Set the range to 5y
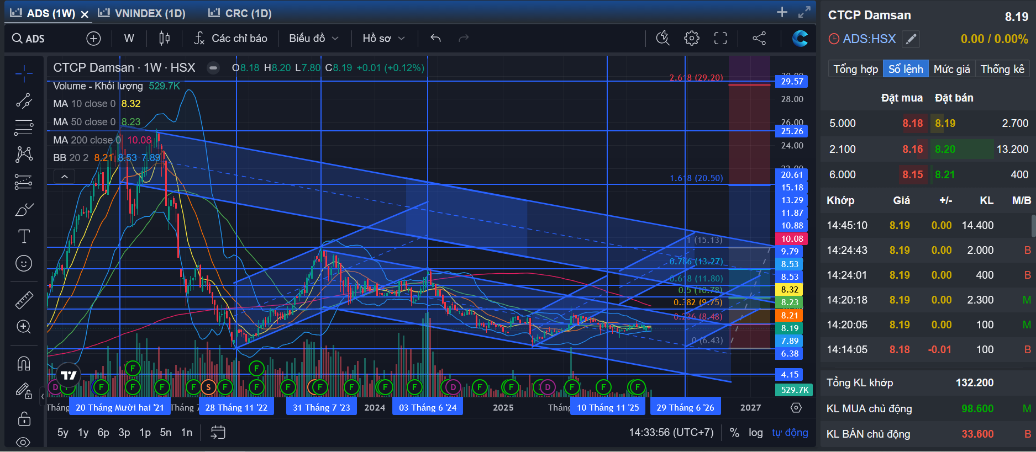Viewport: 1036px width, 452px height. tap(63, 433)
